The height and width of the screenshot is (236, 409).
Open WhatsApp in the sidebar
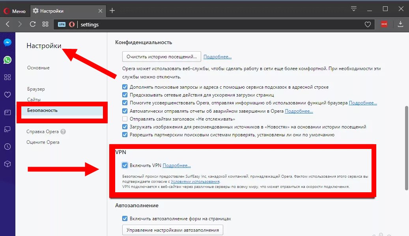point(7,60)
